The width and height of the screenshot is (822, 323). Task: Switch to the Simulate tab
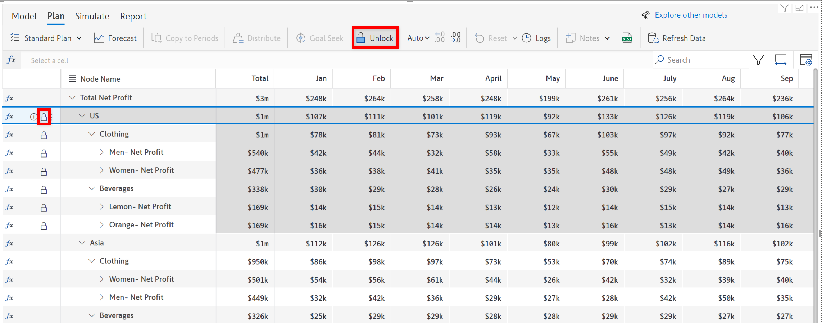(x=92, y=16)
